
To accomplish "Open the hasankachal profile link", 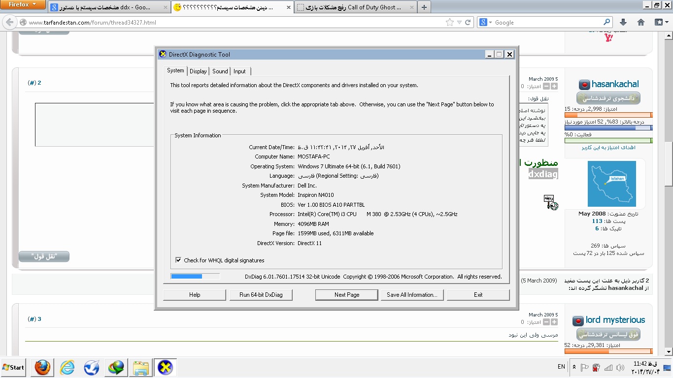I will pyautogui.click(x=615, y=84).
